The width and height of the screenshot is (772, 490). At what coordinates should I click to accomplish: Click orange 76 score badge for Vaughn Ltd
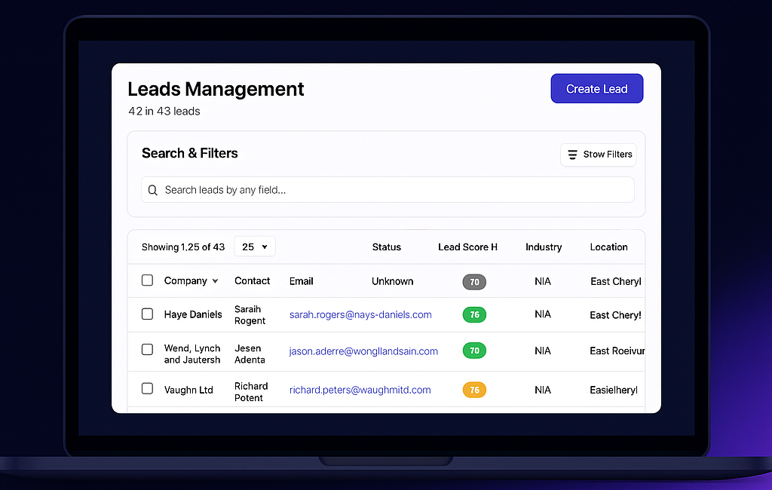474,390
